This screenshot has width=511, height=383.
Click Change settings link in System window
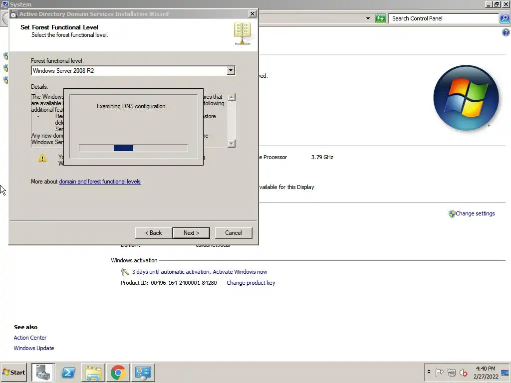[x=475, y=213]
